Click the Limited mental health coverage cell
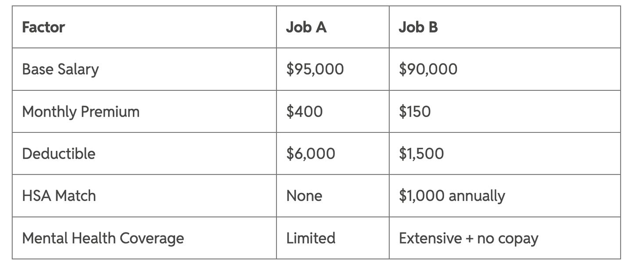Screen dimensions: 632x264 point(311,238)
